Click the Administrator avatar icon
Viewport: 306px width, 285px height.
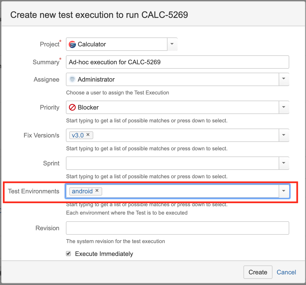(72, 79)
